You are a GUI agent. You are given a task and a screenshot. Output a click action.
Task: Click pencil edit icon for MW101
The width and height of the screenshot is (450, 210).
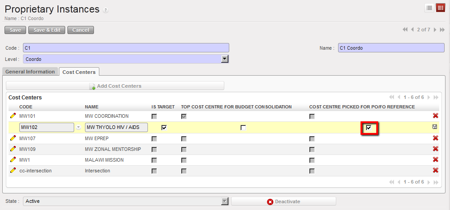13,116
